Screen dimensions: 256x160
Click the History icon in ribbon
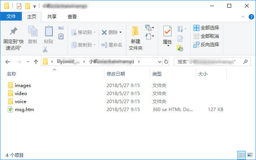point(180,48)
